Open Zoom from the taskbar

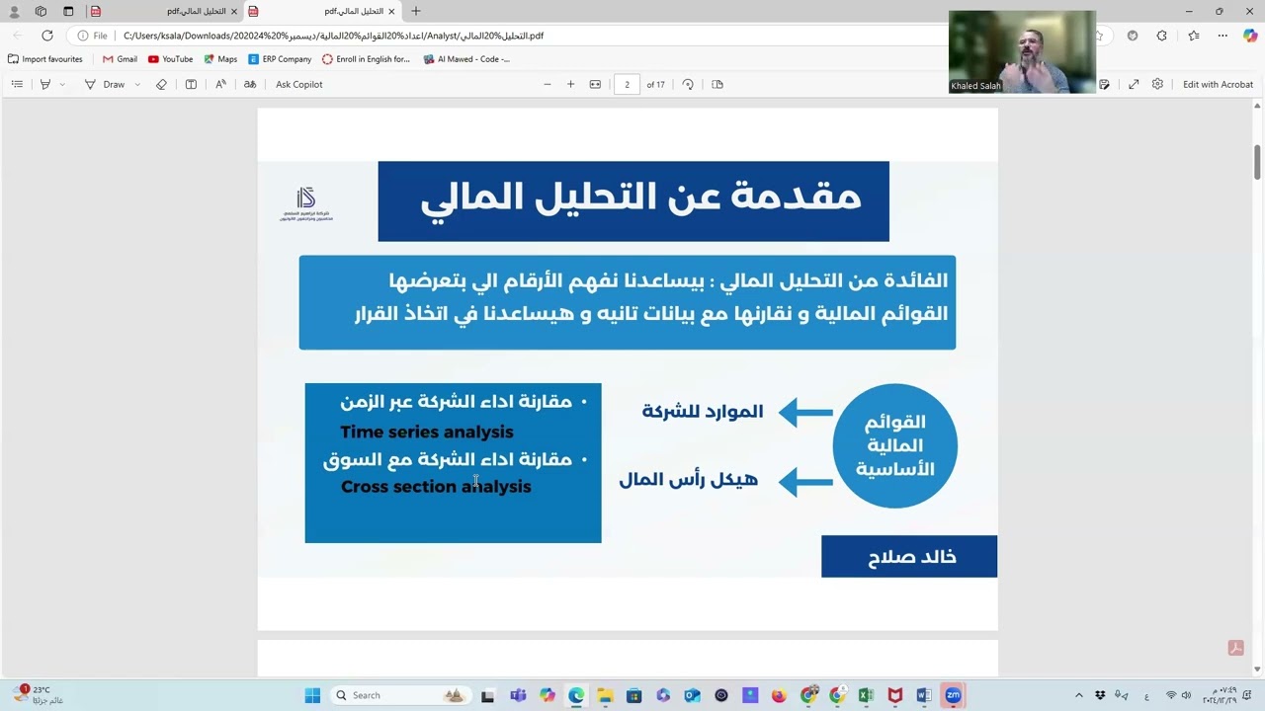953,695
